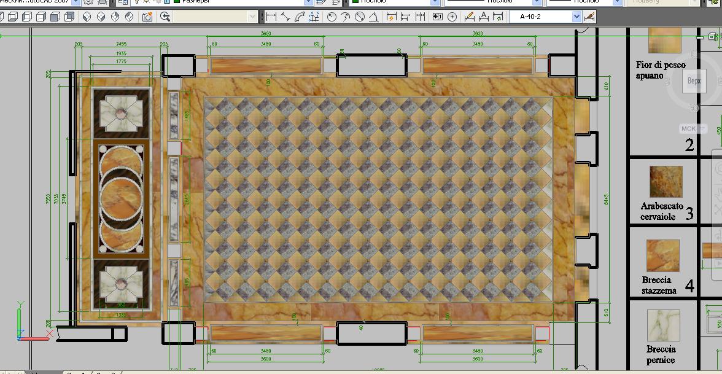Click the Arabescato cervaiole marble swatch
Image resolution: width=722 pixels, height=374 pixels.
666,182
